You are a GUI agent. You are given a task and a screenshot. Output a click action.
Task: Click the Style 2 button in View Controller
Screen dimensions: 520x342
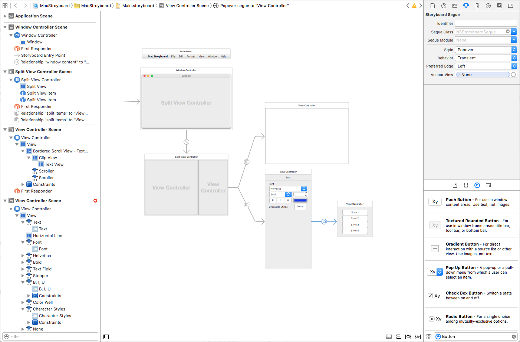(x=355, y=218)
